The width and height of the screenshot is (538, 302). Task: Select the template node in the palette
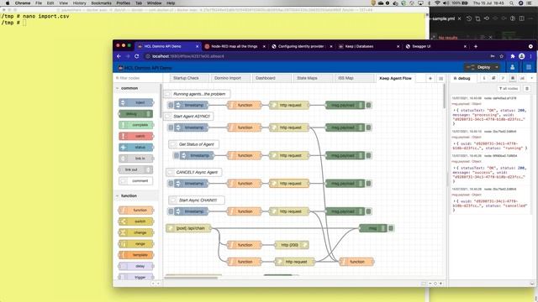pos(136,255)
